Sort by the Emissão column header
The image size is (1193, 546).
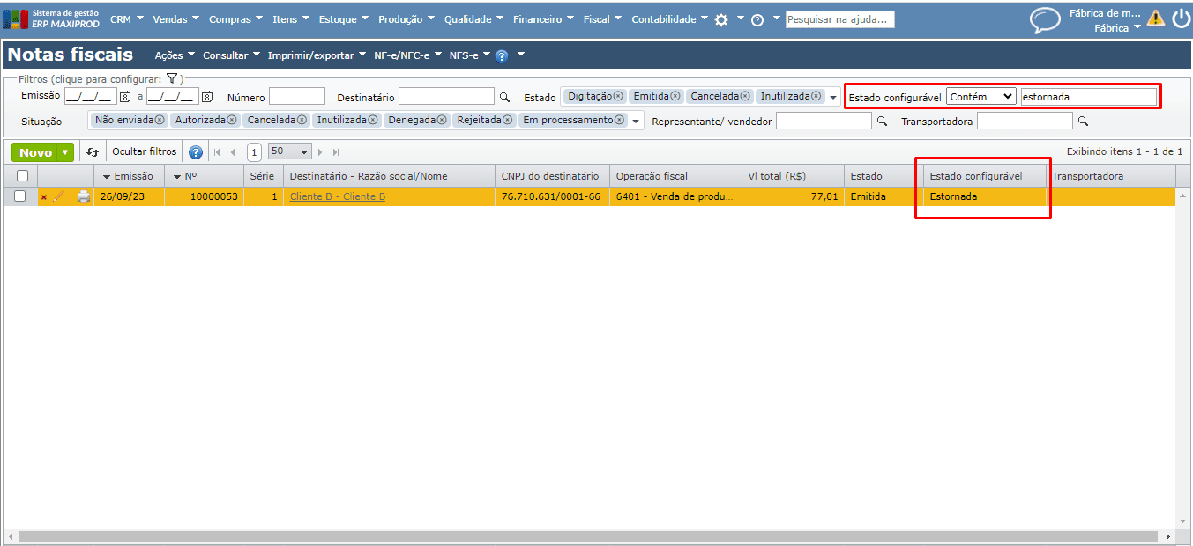pyautogui.click(x=128, y=176)
